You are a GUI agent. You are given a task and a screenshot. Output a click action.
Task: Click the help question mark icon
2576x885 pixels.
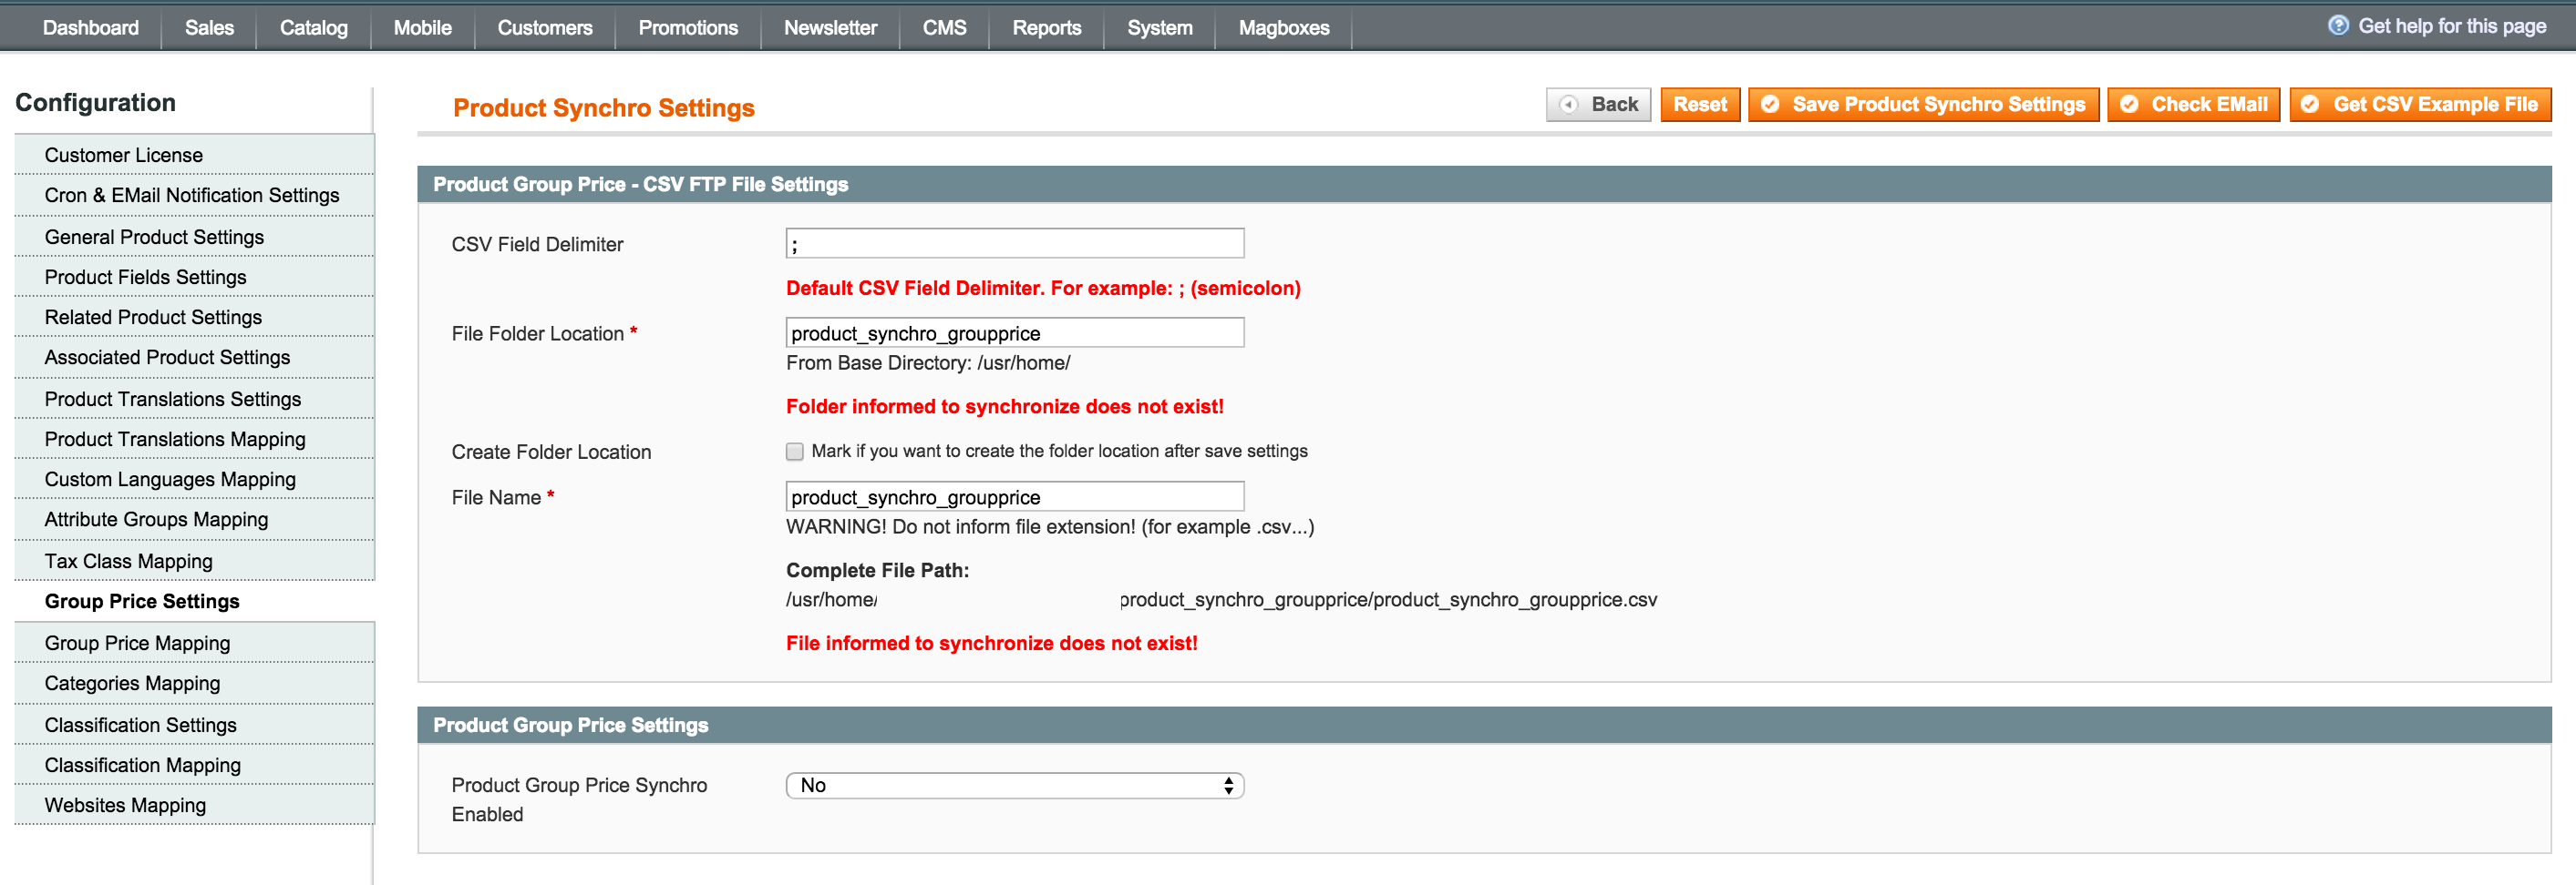2337,26
